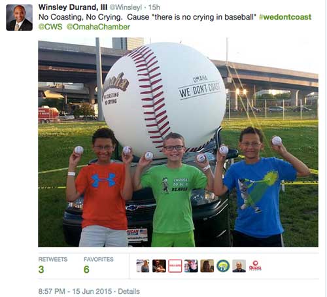327x297 pixels.
Task: Open the red-outlined square logo avatar
Action: click(x=175, y=266)
